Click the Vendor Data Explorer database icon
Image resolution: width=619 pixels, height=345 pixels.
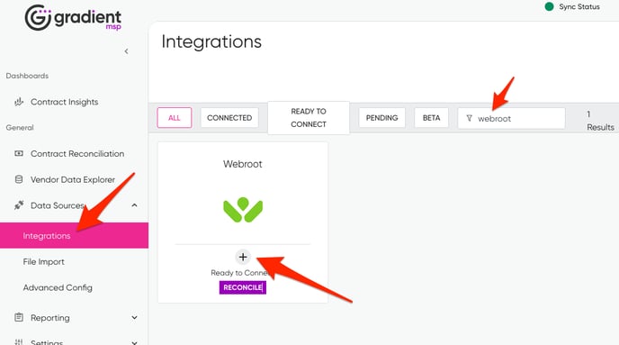[19, 179]
